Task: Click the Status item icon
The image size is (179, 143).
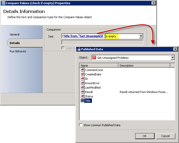Action: point(83,96)
